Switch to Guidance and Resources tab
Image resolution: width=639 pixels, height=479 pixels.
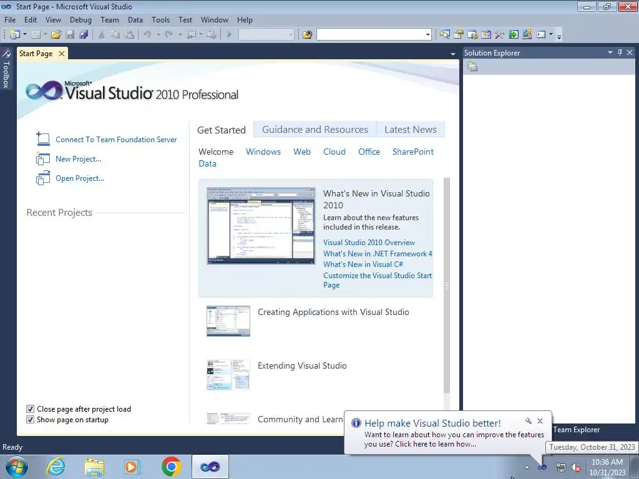[315, 130]
